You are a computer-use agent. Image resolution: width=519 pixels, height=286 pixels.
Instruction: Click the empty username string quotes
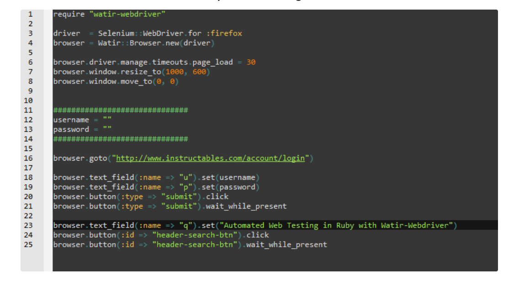coord(107,119)
